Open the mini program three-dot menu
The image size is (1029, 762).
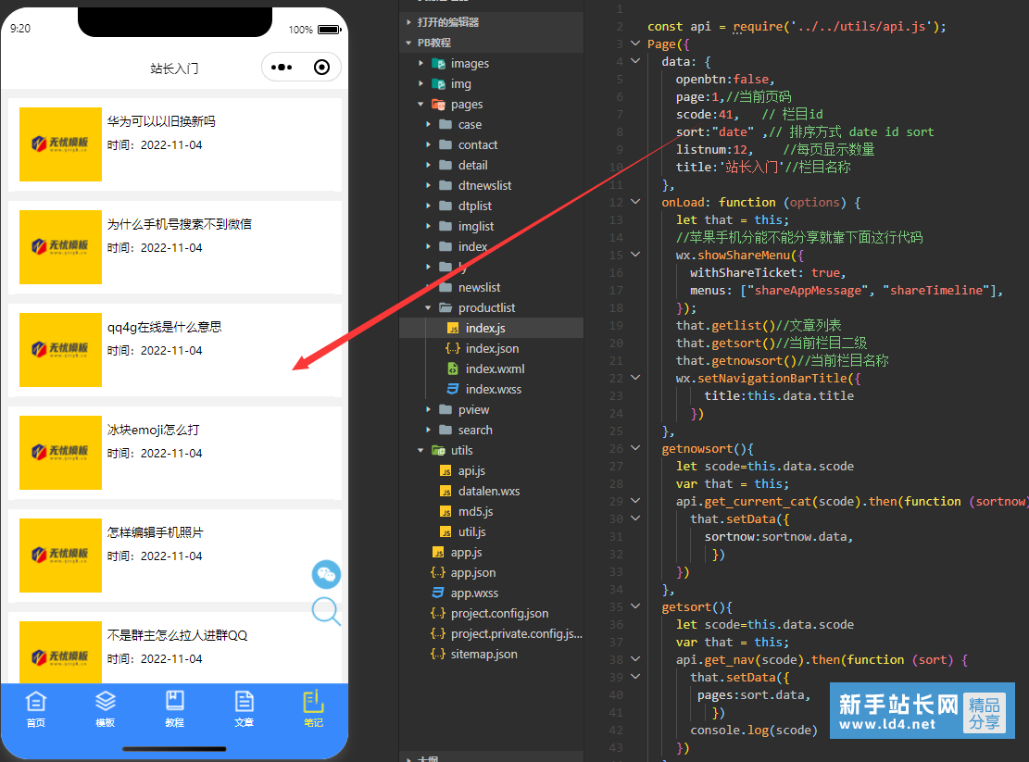282,68
